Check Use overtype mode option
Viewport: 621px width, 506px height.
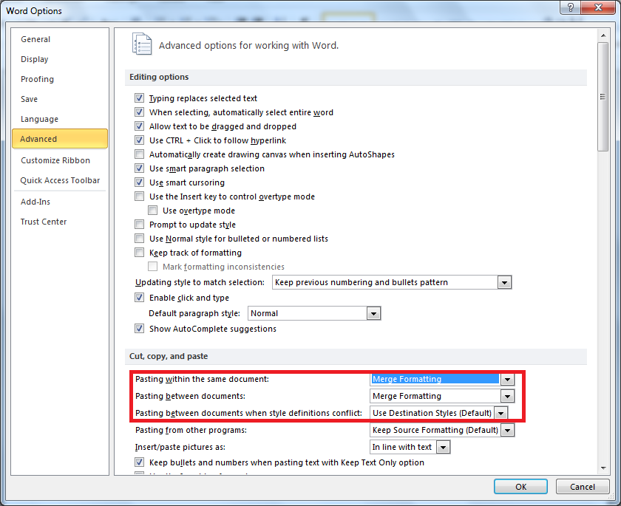click(x=153, y=211)
